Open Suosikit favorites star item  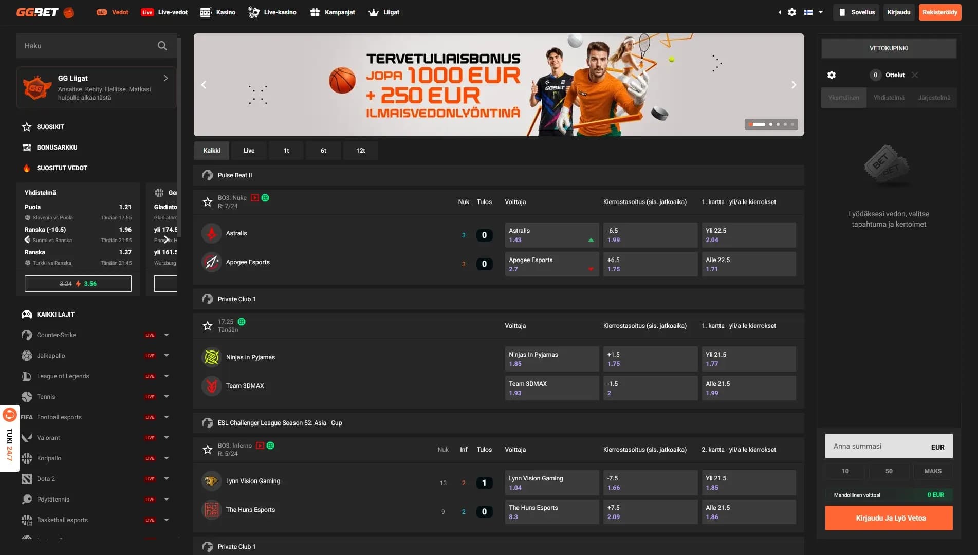coord(43,127)
